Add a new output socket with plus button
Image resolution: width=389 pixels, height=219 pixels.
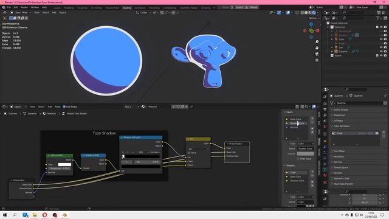312,172
